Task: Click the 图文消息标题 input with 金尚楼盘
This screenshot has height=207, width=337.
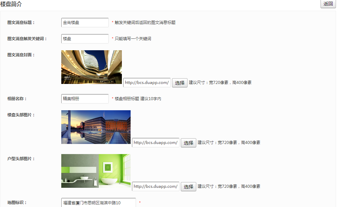Action: click(x=85, y=23)
